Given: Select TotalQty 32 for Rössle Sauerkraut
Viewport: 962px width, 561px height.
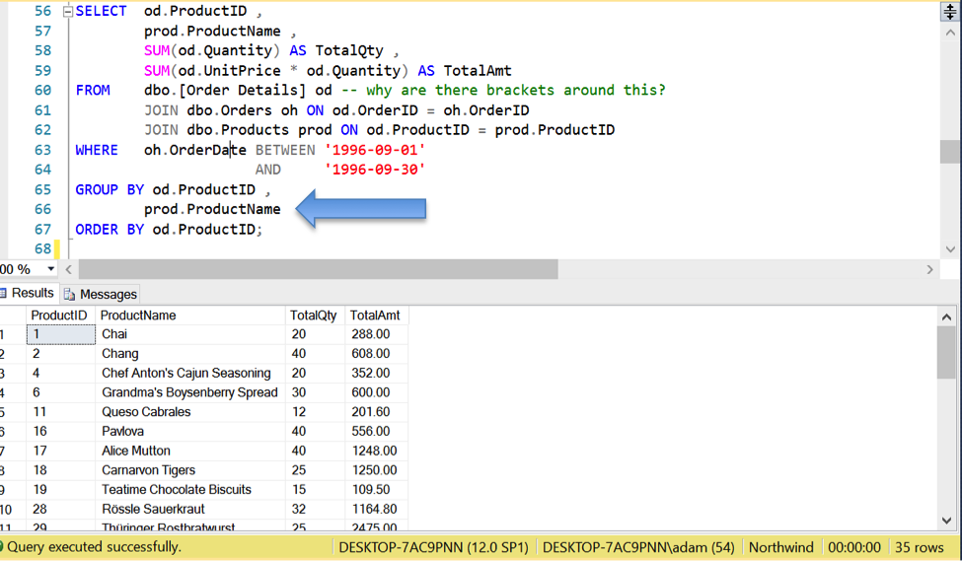Looking at the screenshot, I should tap(315, 509).
